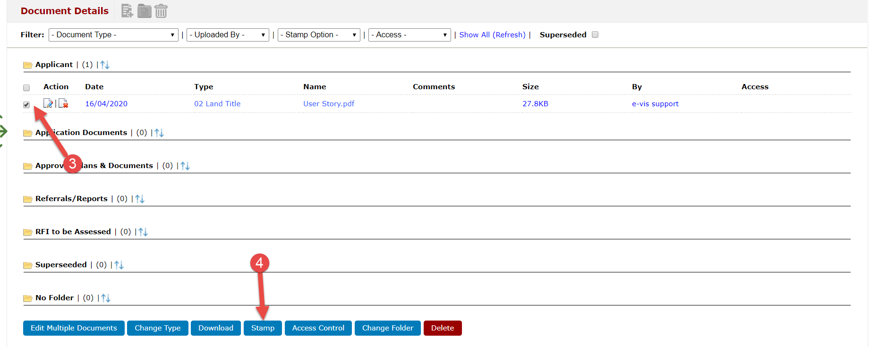Click the By column header
This screenshot has width=879, height=347.
[637, 87]
